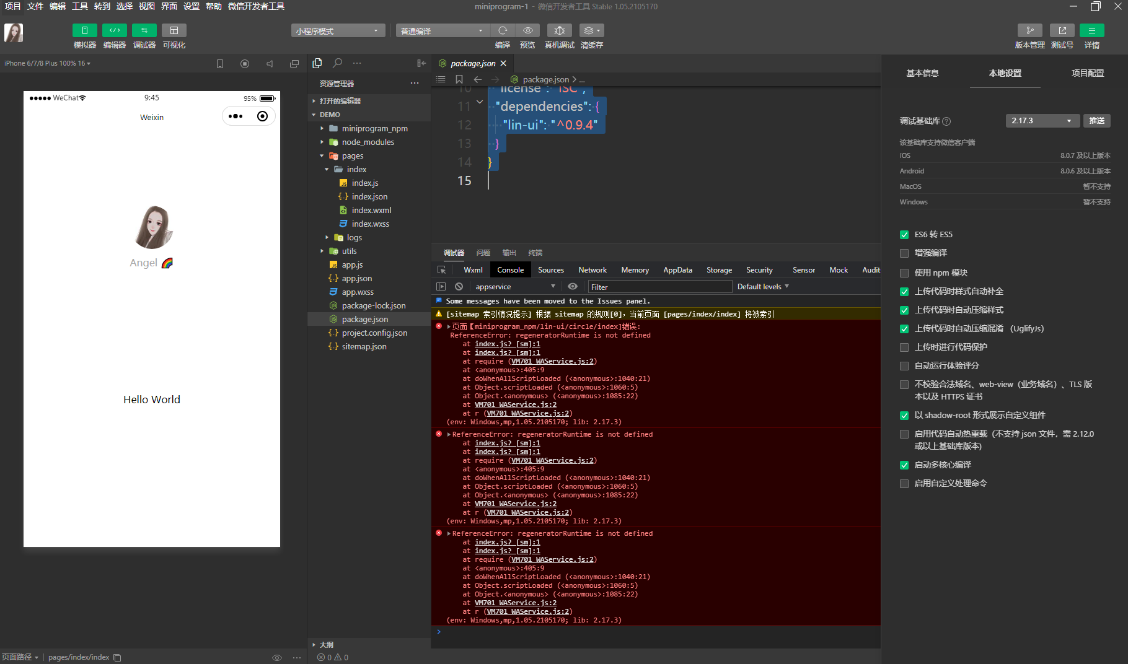Click the user avatar in toolbar
The image size is (1128, 664).
click(x=14, y=33)
